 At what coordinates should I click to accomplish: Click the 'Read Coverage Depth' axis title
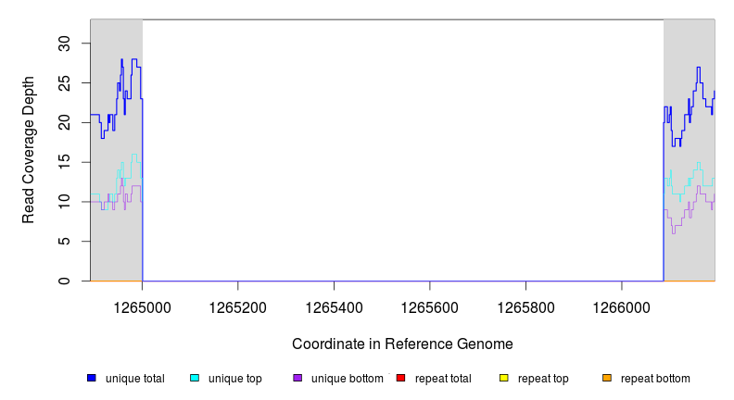click(29, 150)
